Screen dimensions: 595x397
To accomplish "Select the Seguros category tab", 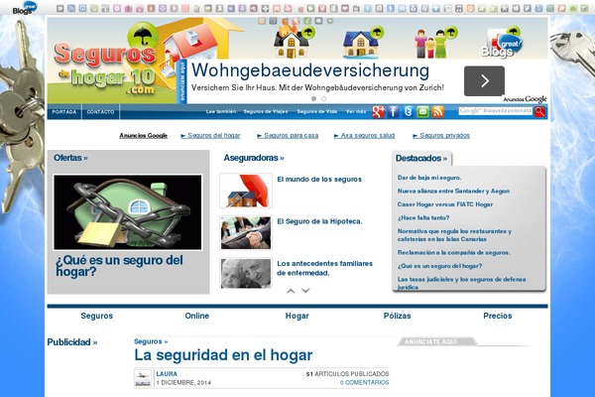I will 97,316.
